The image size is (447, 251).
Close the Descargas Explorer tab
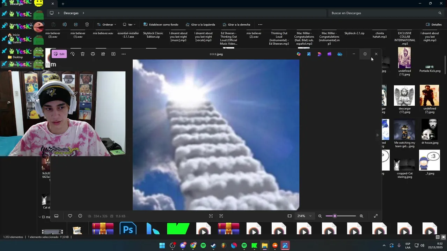tap(53, 3)
